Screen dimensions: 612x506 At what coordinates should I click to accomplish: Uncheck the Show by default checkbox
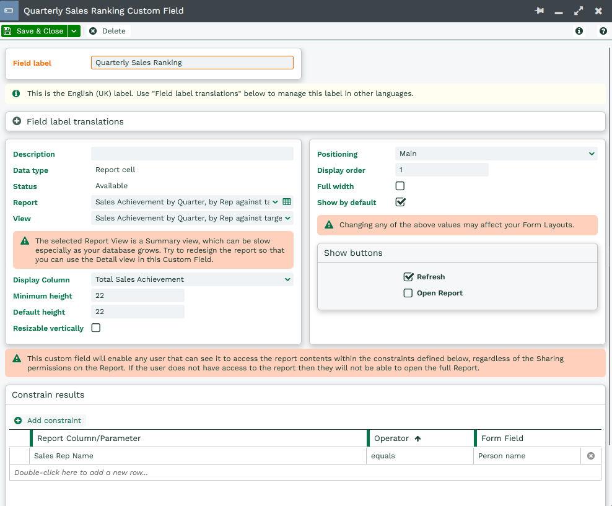coord(400,202)
